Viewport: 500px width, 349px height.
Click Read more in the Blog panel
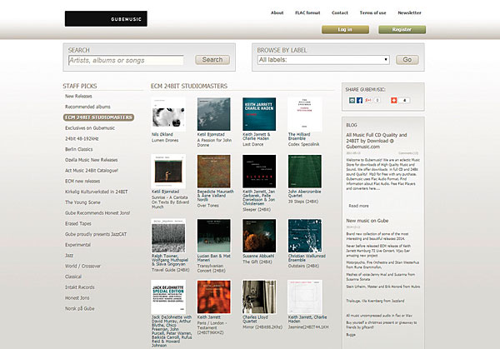(x=358, y=206)
